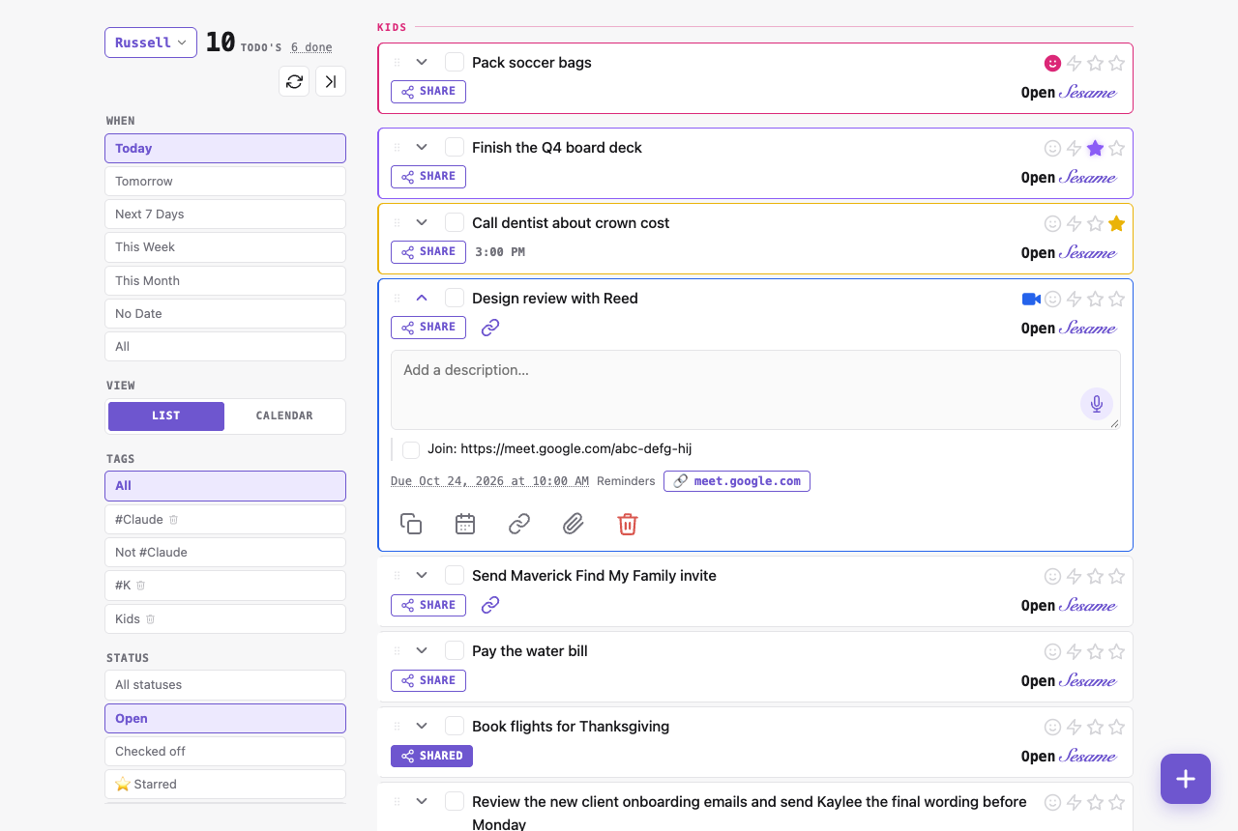Click the refresh sync icon
Screen dimensions: 1238x831
[x=295, y=81]
